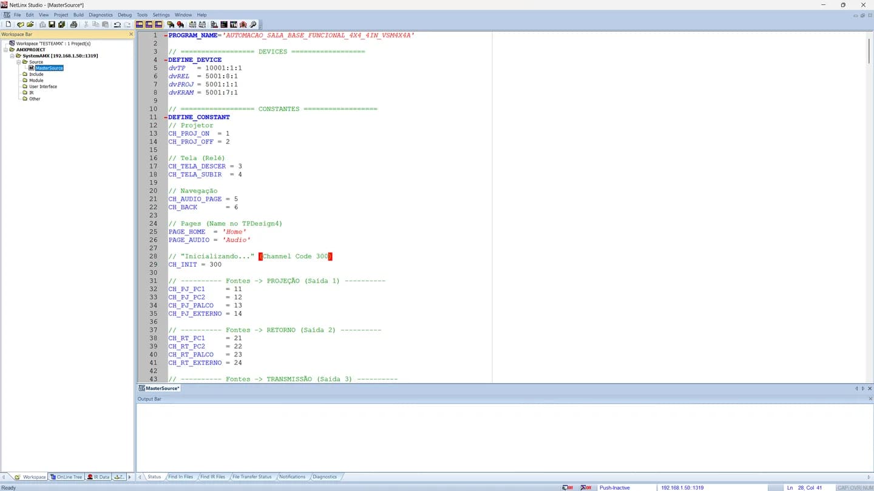Close the Workspace Bar panel
Screen dimensions: 874x491
coord(130,34)
